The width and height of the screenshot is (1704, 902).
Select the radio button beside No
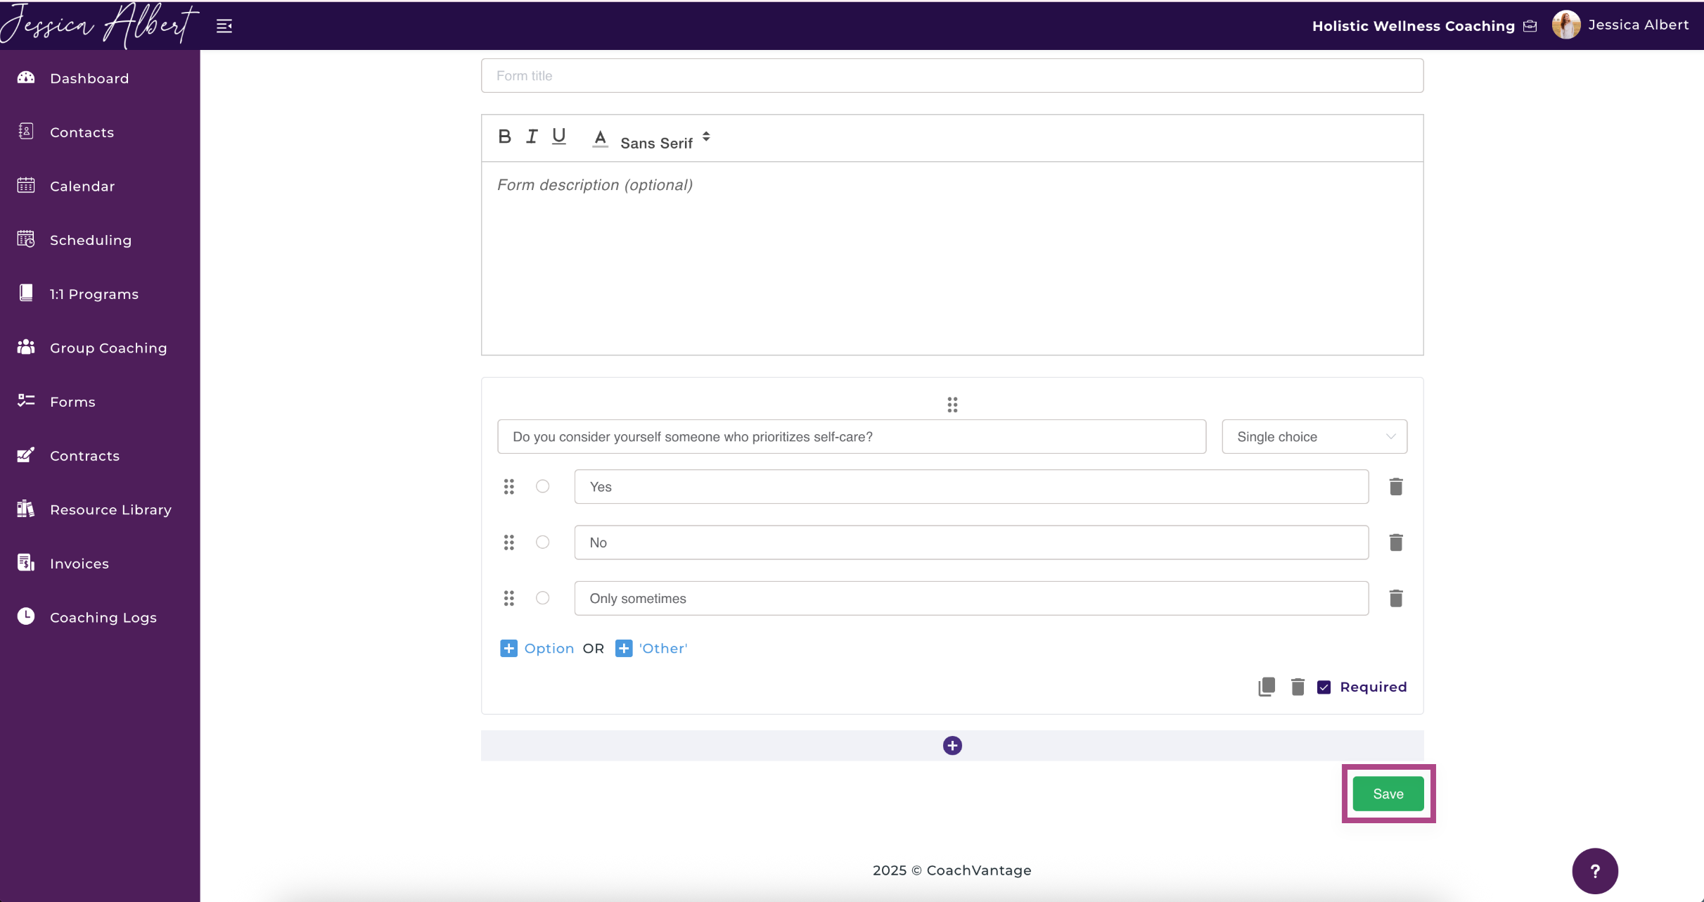tap(543, 542)
